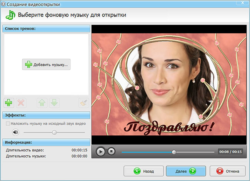Click the film reel icon in title bar
This screenshot has height=181, width=250.
point(3,4)
